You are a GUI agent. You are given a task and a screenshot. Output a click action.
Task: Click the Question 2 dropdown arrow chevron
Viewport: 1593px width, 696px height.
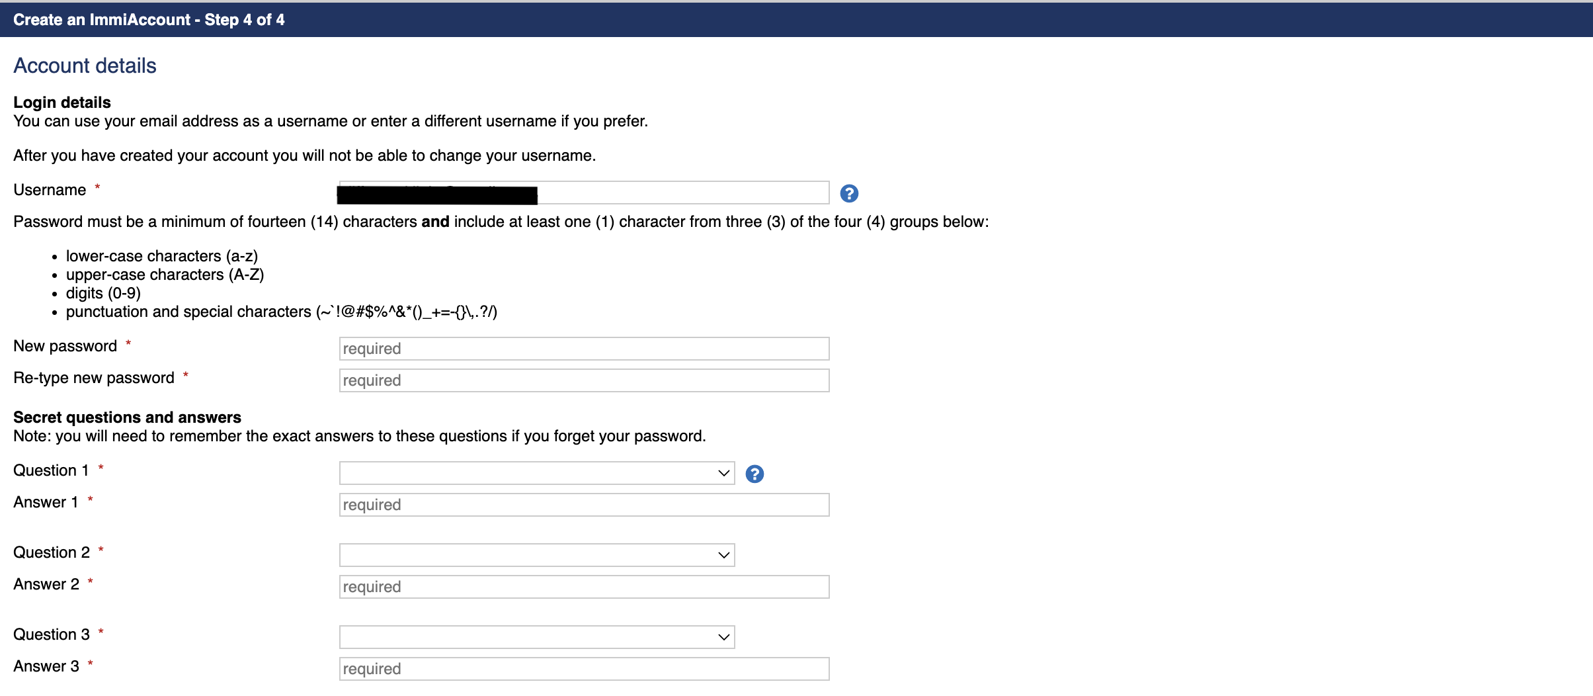tap(723, 555)
